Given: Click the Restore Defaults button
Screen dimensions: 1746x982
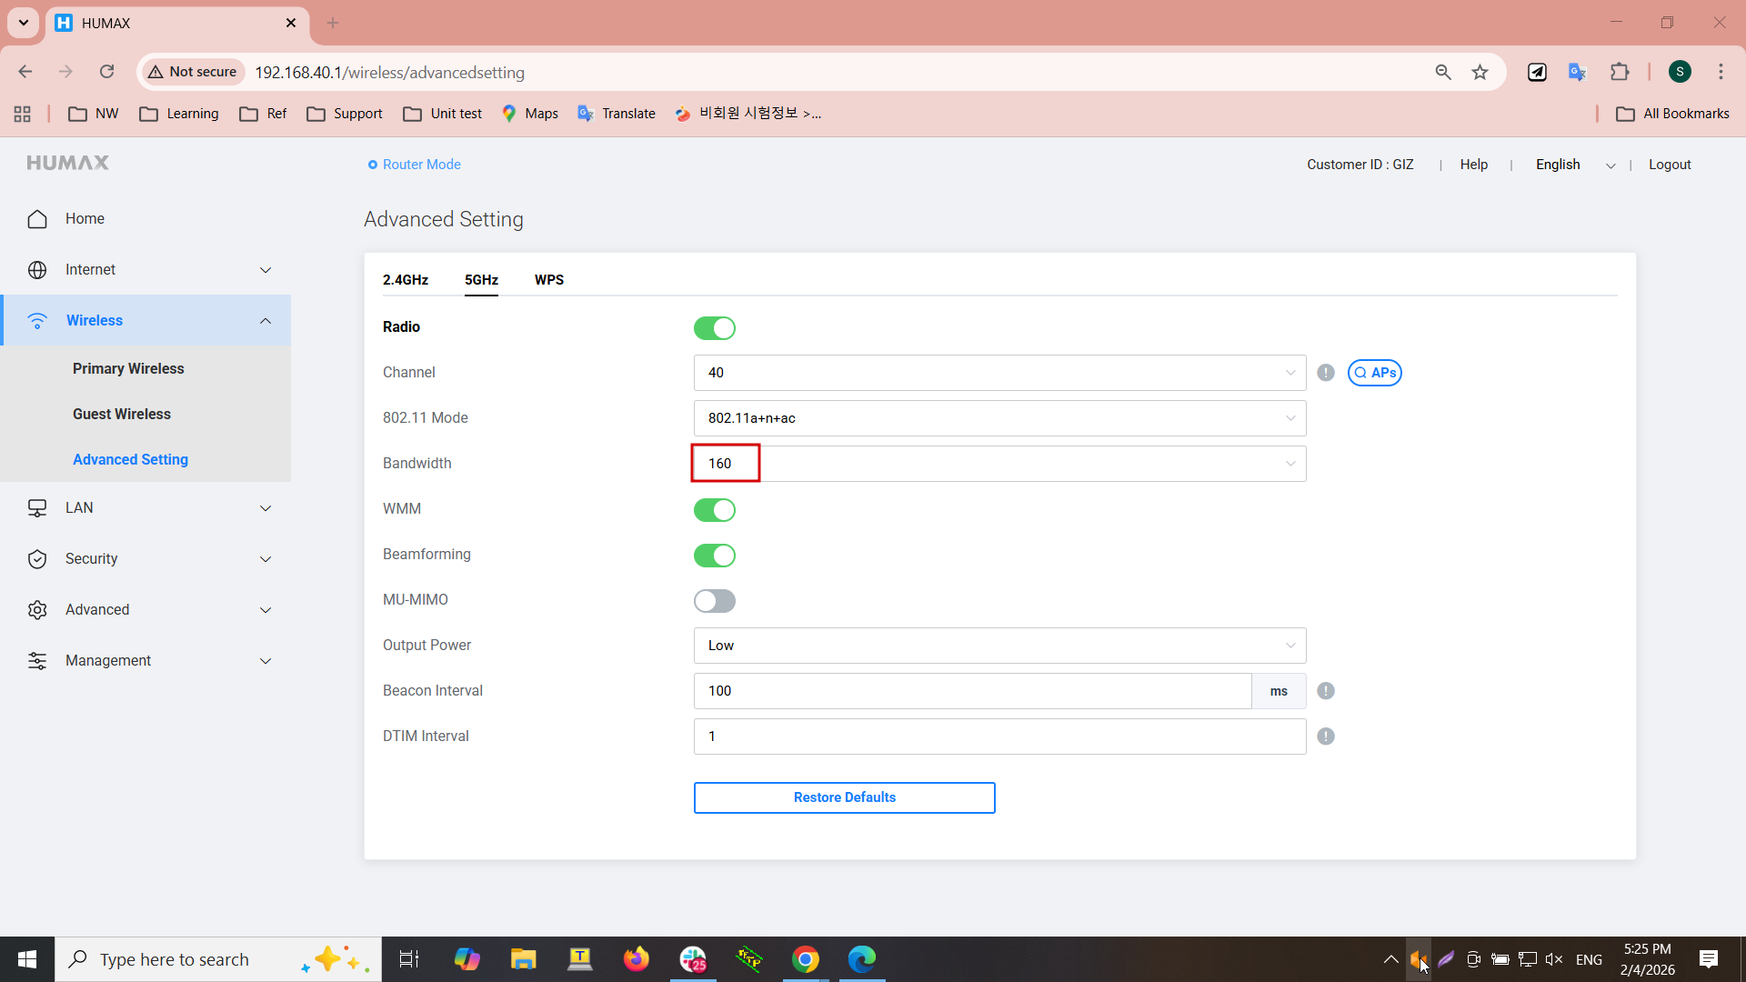Looking at the screenshot, I should [x=844, y=797].
